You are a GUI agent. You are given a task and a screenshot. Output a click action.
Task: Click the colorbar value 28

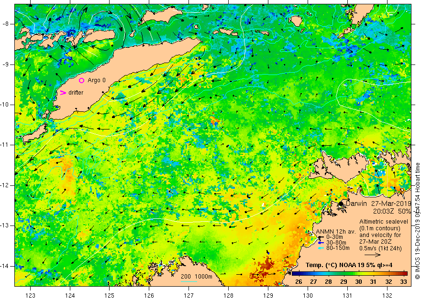328,282
